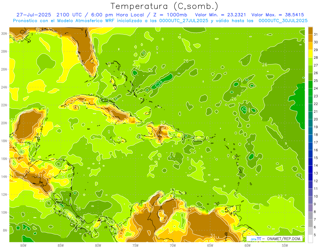Image resolution: width=323 pixels, height=249 pixels.
Task: Click the init time "0000UTC_27JUL2025"
Action: click(x=184, y=21)
